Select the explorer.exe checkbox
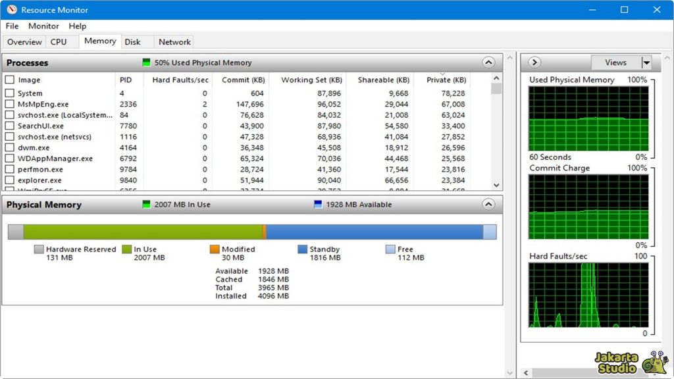Image resolution: width=674 pixels, height=379 pixels. click(10, 180)
